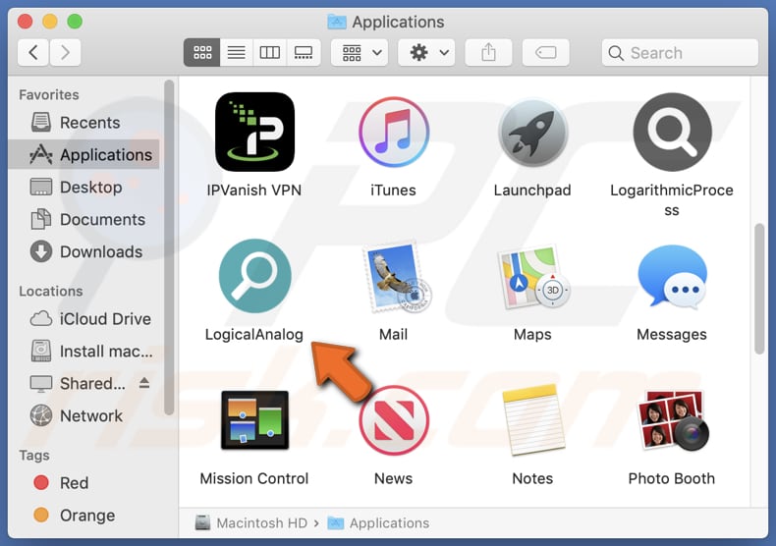Open the Install macOS volume in sidebar
776x546 pixels.
pos(84,352)
